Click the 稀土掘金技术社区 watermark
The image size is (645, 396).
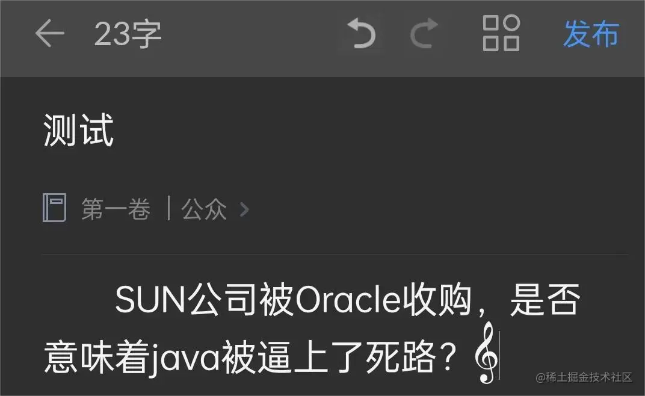[584, 377]
